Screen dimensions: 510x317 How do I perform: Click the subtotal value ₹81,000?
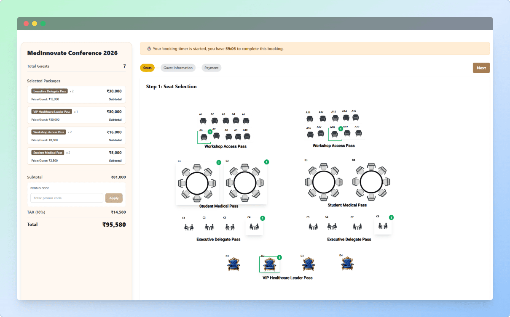tap(118, 177)
